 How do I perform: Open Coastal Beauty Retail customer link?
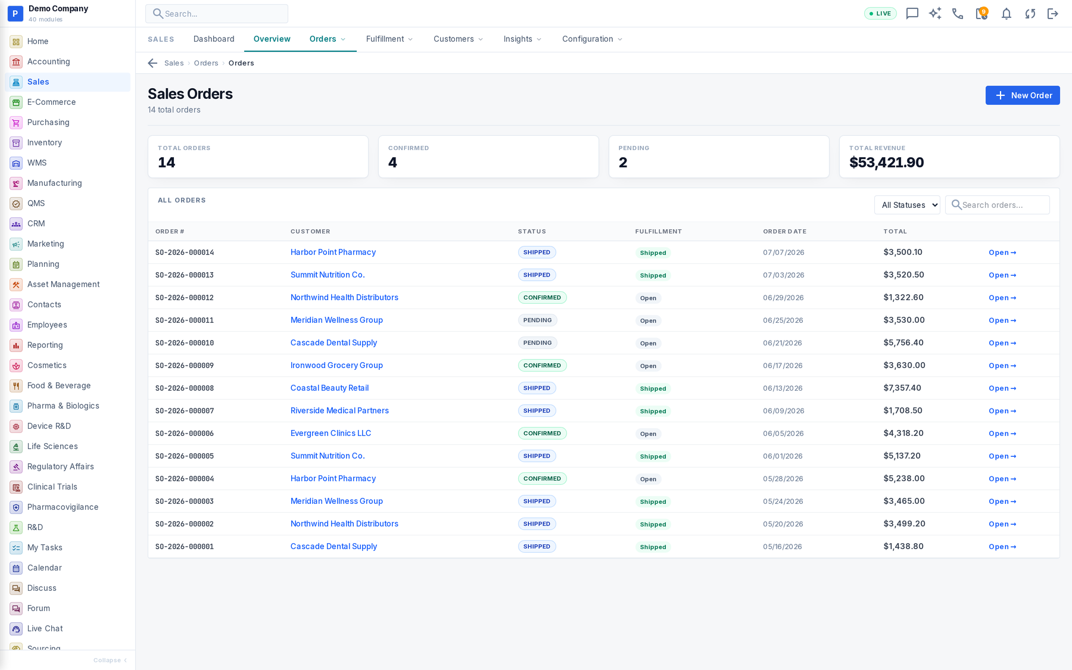[329, 388]
